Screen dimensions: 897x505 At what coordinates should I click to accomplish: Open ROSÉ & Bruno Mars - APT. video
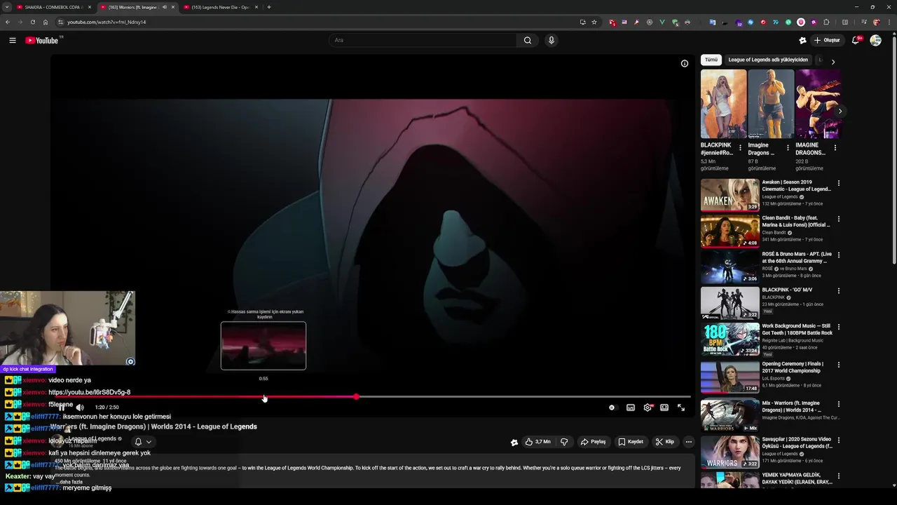point(730,267)
